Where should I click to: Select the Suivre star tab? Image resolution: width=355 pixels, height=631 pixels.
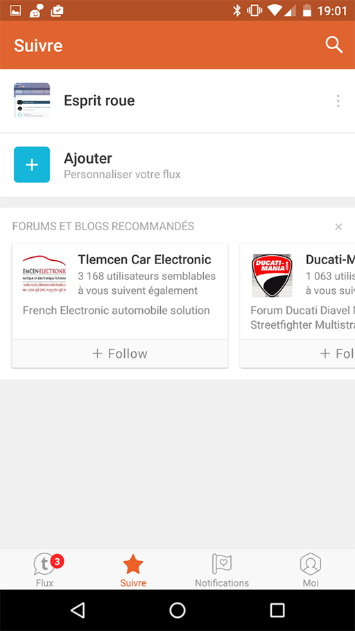[133, 570]
